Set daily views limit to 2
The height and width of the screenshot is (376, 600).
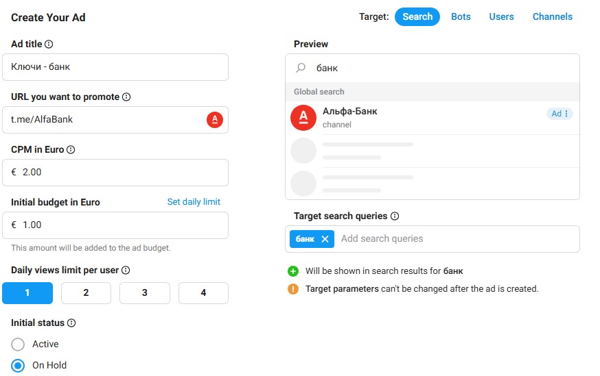click(x=86, y=293)
